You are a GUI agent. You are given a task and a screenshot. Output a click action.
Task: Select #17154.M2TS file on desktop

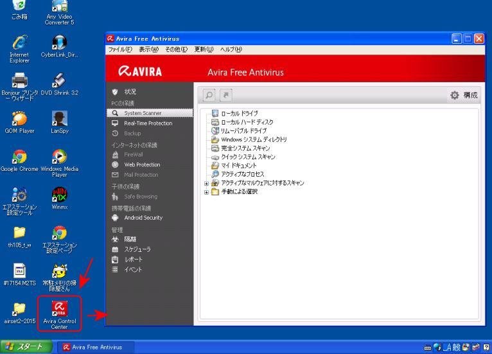[x=19, y=274]
